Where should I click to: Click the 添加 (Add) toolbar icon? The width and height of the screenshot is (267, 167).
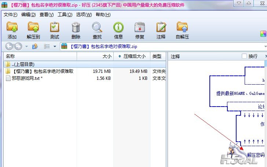click(12, 27)
